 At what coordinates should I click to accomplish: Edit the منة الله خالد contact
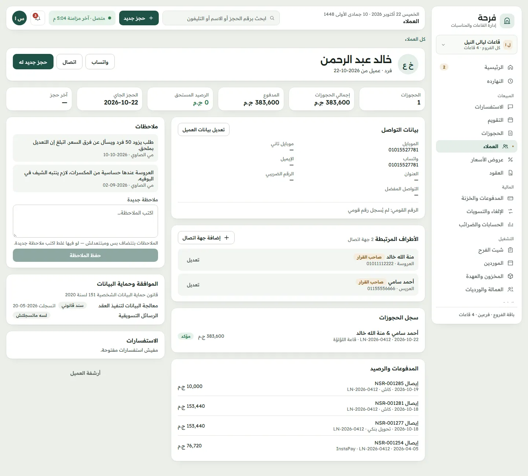click(x=193, y=260)
